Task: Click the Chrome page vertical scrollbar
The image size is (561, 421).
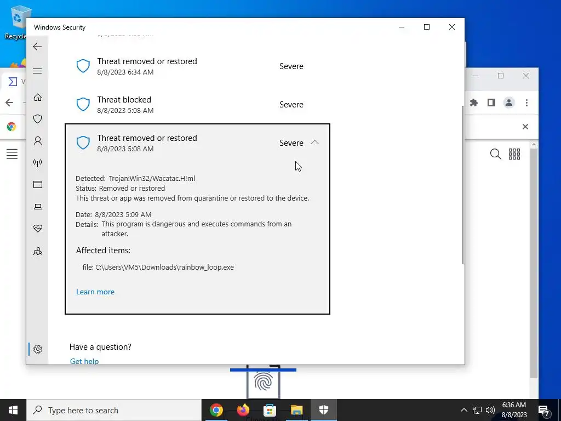Action: coord(534,263)
